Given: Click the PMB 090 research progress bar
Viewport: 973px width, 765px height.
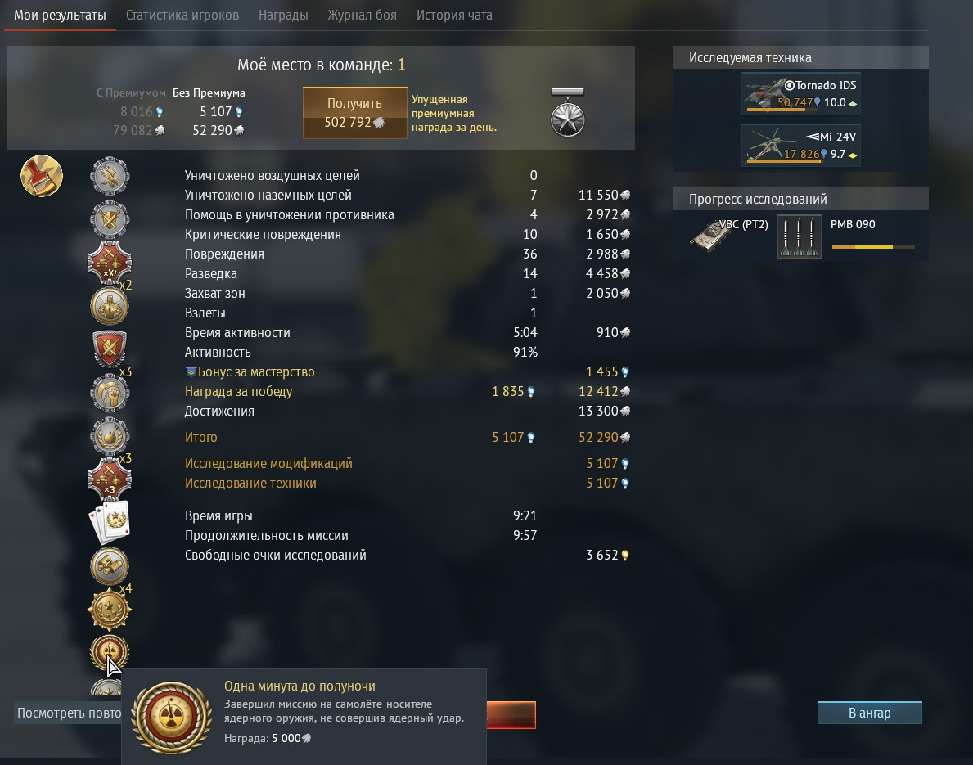Looking at the screenshot, I should tap(873, 247).
